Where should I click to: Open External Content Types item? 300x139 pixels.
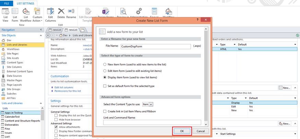tap(20, 72)
